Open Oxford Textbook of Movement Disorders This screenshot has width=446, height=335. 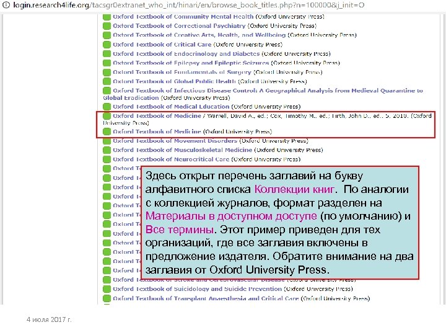pyautogui.click(x=175, y=141)
